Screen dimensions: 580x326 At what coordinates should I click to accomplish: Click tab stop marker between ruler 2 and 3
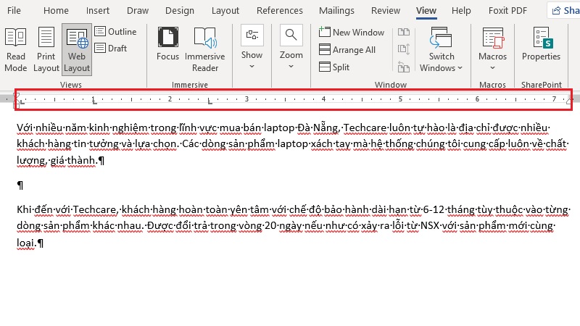pos(210,101)
